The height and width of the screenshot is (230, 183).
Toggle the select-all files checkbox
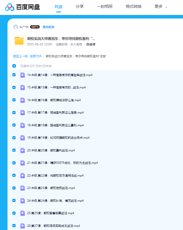(x=14, y=66)
